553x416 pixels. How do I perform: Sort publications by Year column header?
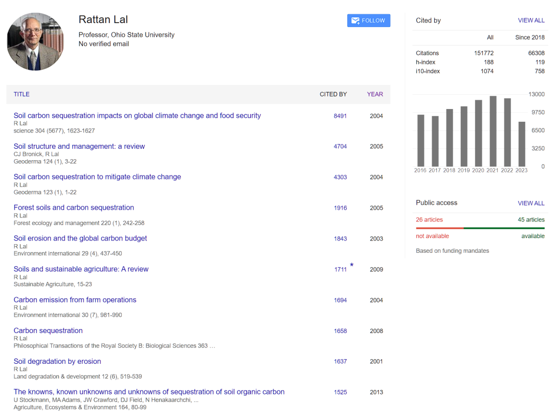pyautogui.click(x=375, y=94)
